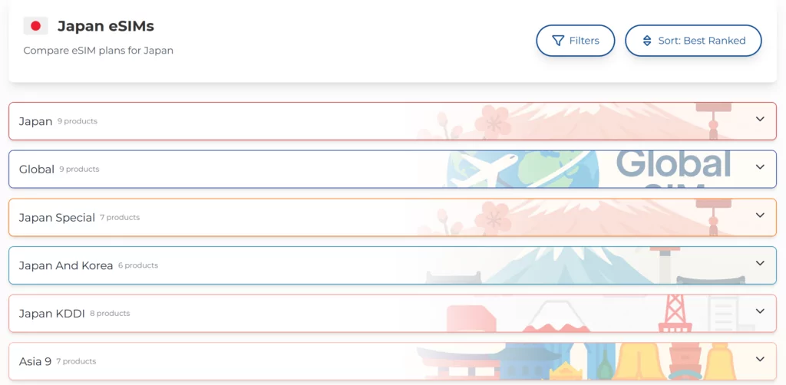Expand the Japan And Korea chevron
786x385 pixels.
point(760,263)
